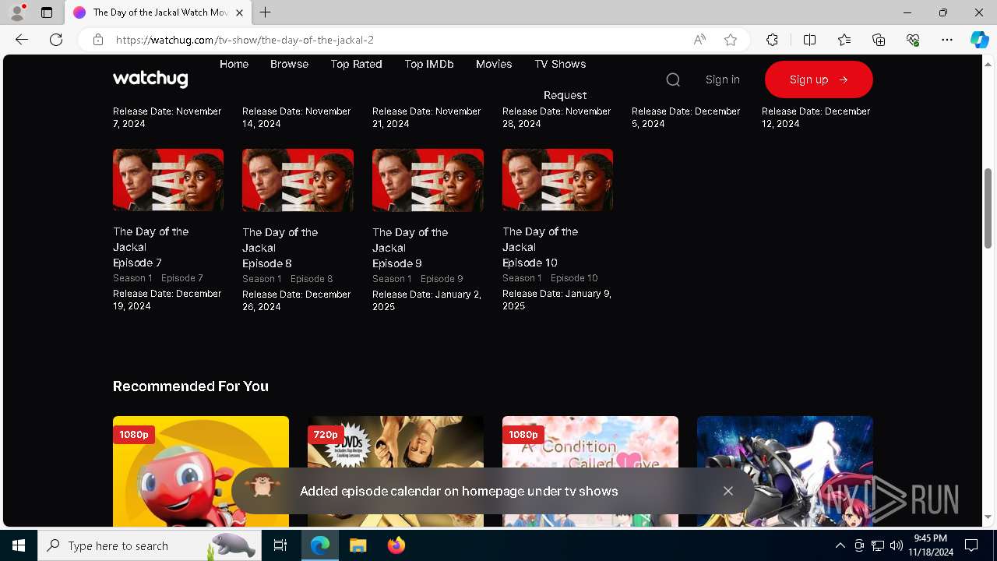Viewport: 997px width, 561px height.
Task: Open the Episode 8 thumbnail
Action: pyautogui.click(x=298, y=180)
